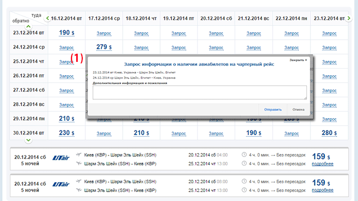Click row header 27.12.2014 сб
Image resolution: width=358 pixels, height=201 pixels.
[x=29, y=90]
